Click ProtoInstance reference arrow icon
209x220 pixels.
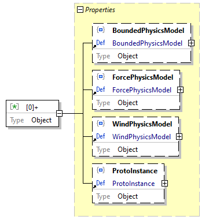point(94,187)
